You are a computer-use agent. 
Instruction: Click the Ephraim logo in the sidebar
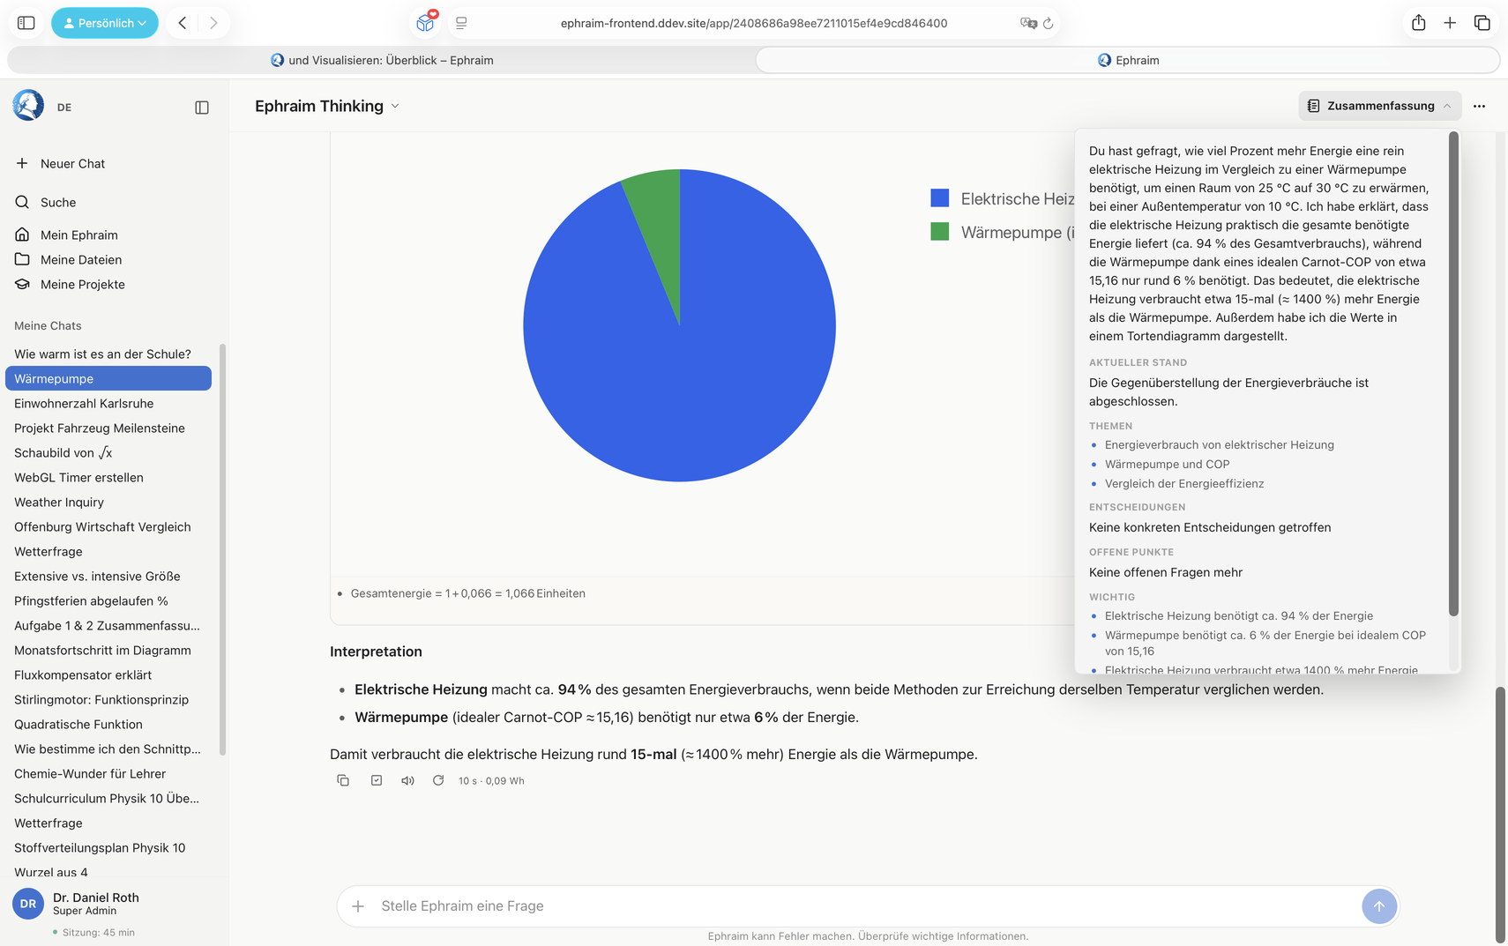point(28,106)
